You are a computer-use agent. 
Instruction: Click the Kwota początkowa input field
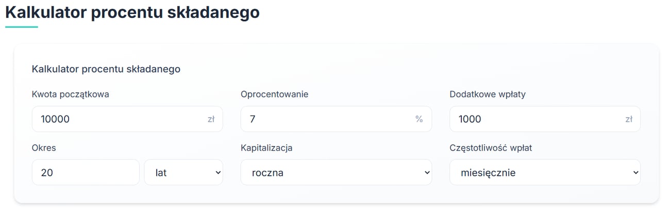click(x=119, y=119)
